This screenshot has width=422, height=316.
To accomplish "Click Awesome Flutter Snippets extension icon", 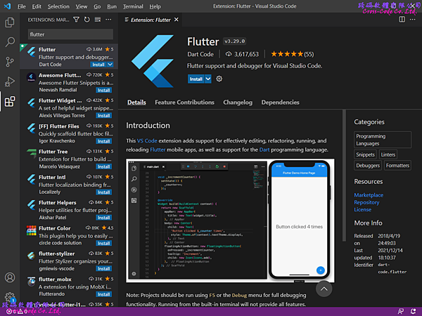I will tap(31, 78).
